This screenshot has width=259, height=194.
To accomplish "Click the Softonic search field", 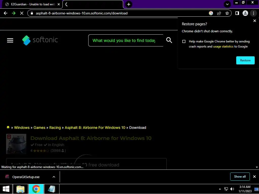I will [x=126, y=40].
